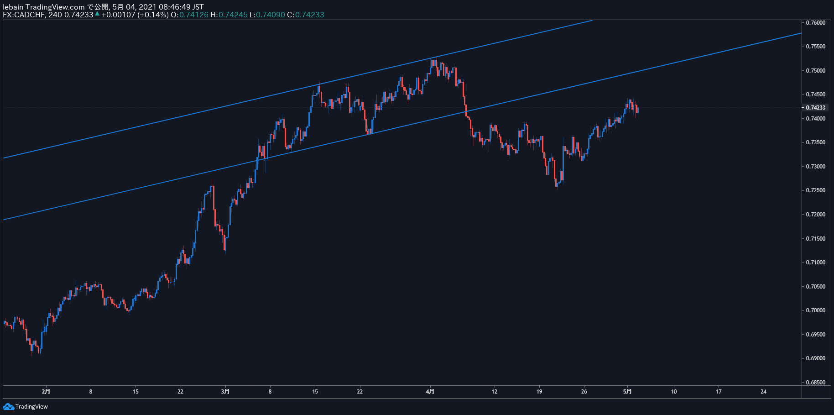
Task: Click the 17 date label on time axis
Action: [719, 391]
